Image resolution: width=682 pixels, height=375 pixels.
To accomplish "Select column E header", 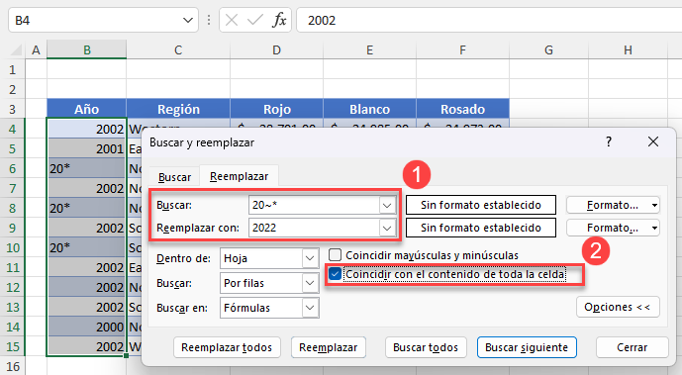I will (x=370, y=50).
